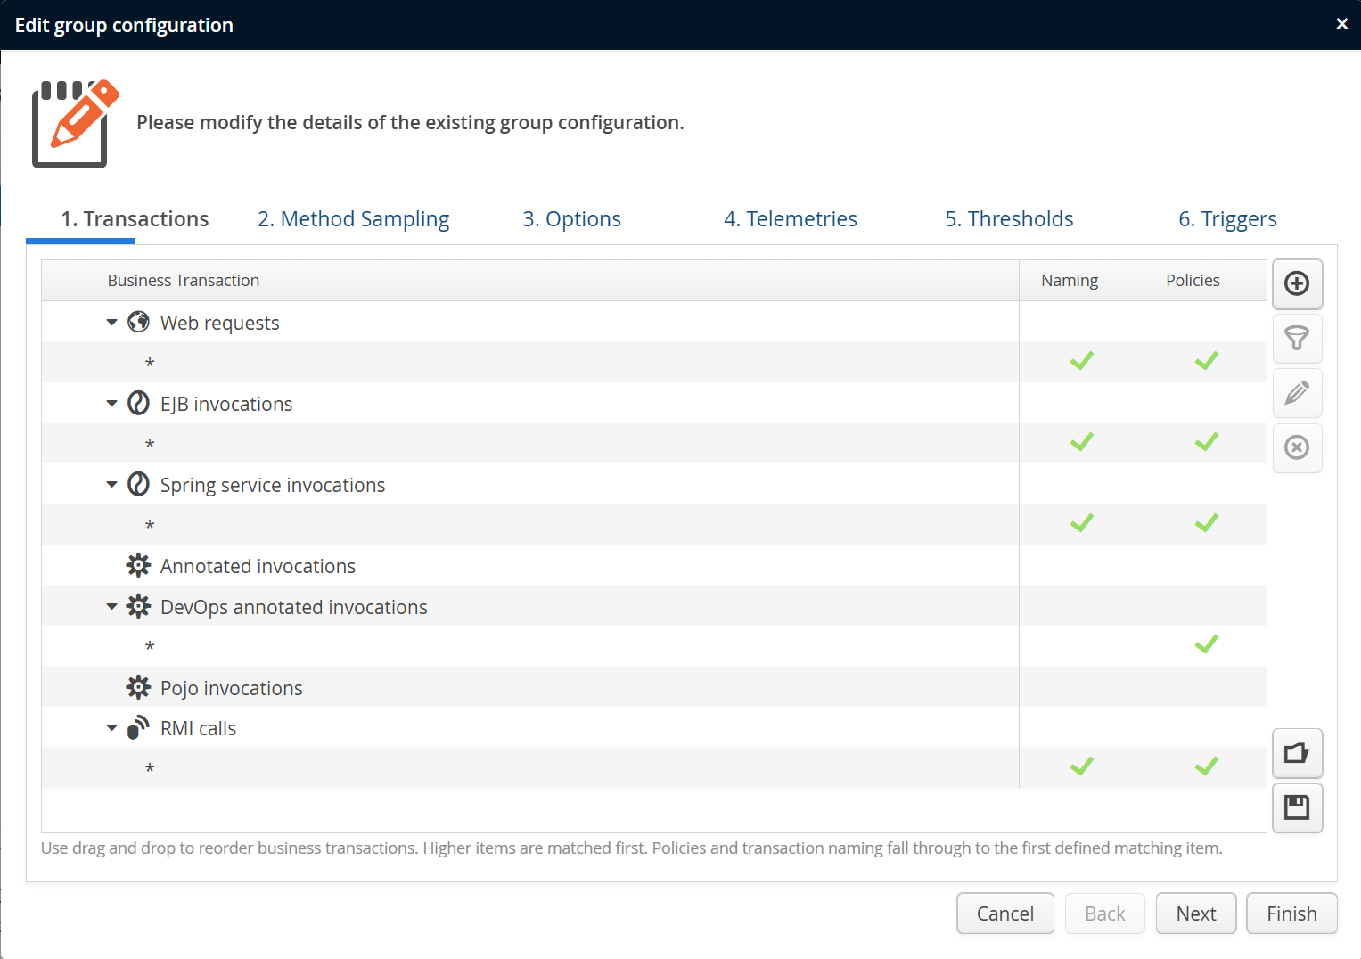Screen dimensions: 1361x959
Task: Click the add business transaction plus icon
Action: click(1297, 283)
